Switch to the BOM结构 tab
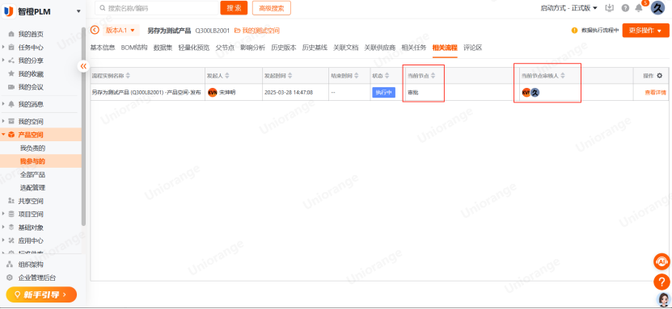 (x=134, y=48)
